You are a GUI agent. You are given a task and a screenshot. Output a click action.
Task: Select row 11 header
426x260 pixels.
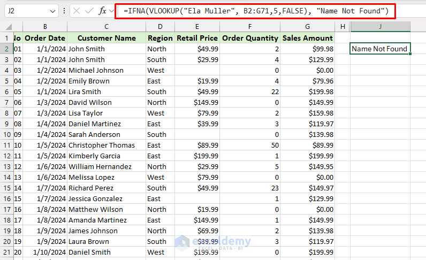(x=6, y=145)
